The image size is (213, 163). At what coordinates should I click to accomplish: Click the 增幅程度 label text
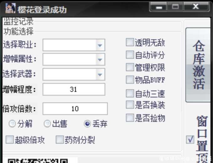[19, 89]
